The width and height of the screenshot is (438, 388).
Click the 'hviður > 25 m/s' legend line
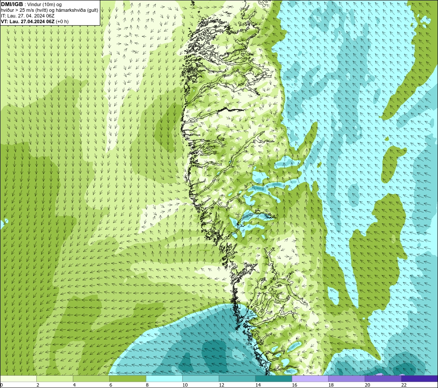(49, 10)
